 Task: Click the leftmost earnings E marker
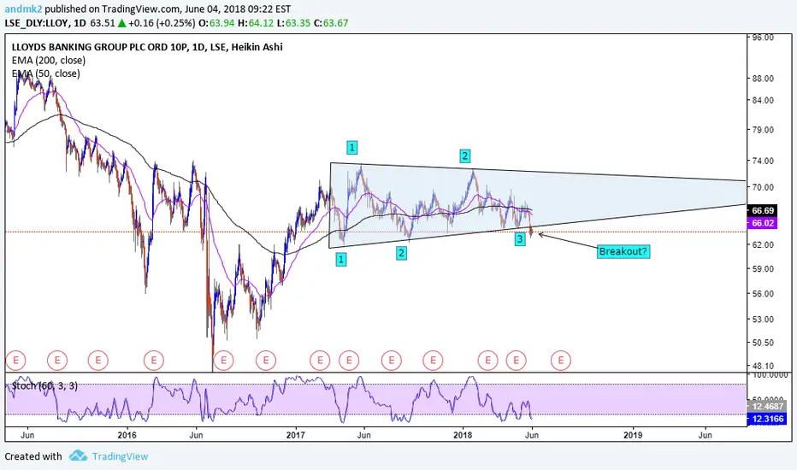point(15,361)
